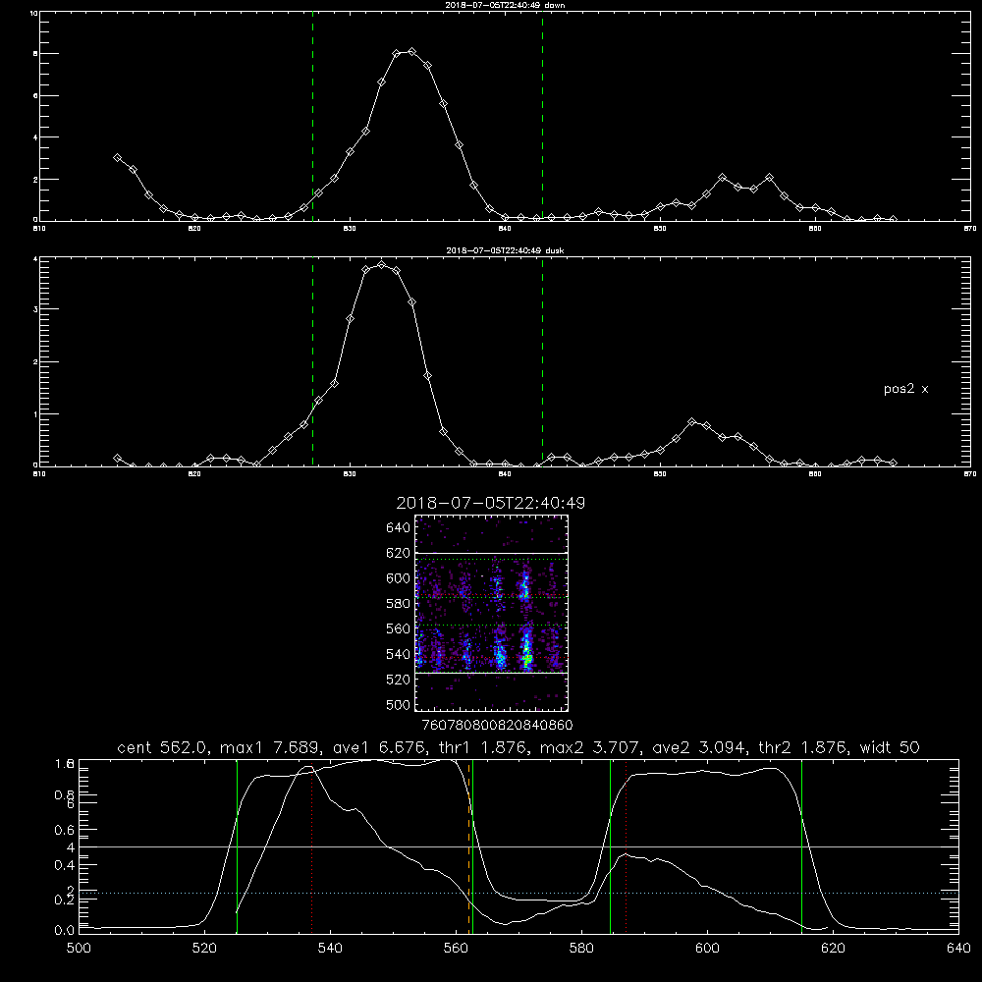Click the 'cent 562.0' value in stats line
Viewport: 982px width, 982px height.
pos(162,747)
